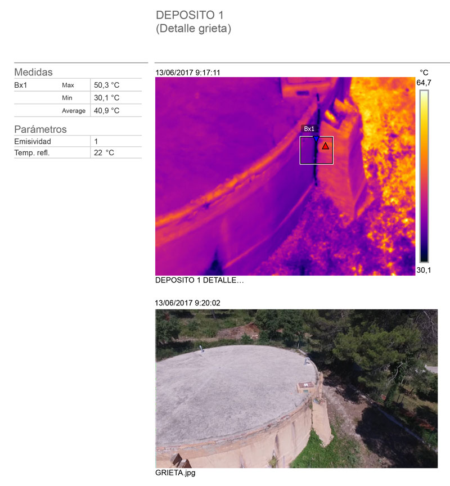Click the GRIETA.jpg file name caption

(x=175, y=472)
